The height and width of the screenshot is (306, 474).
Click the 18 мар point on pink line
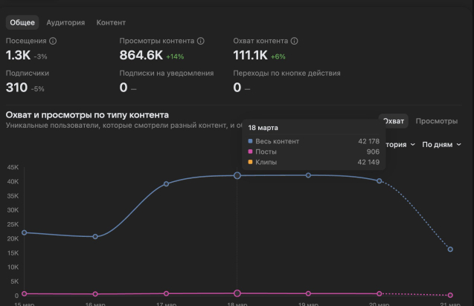pyautogui.click(x=237, y=293)
